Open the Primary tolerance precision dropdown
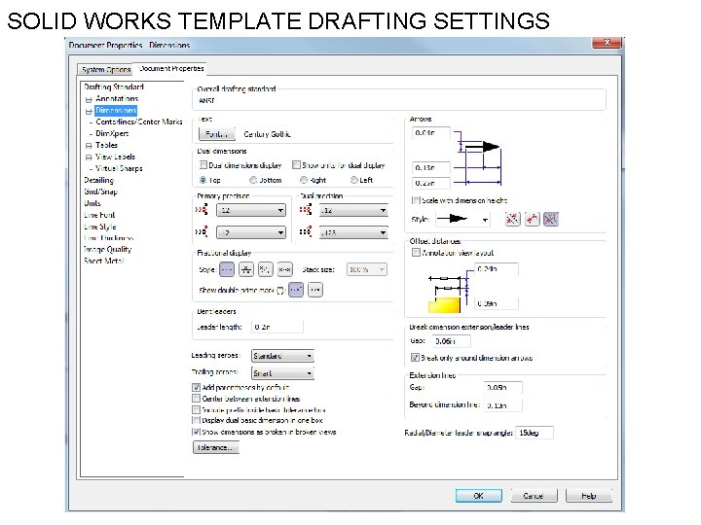 [x=251, y=232]
